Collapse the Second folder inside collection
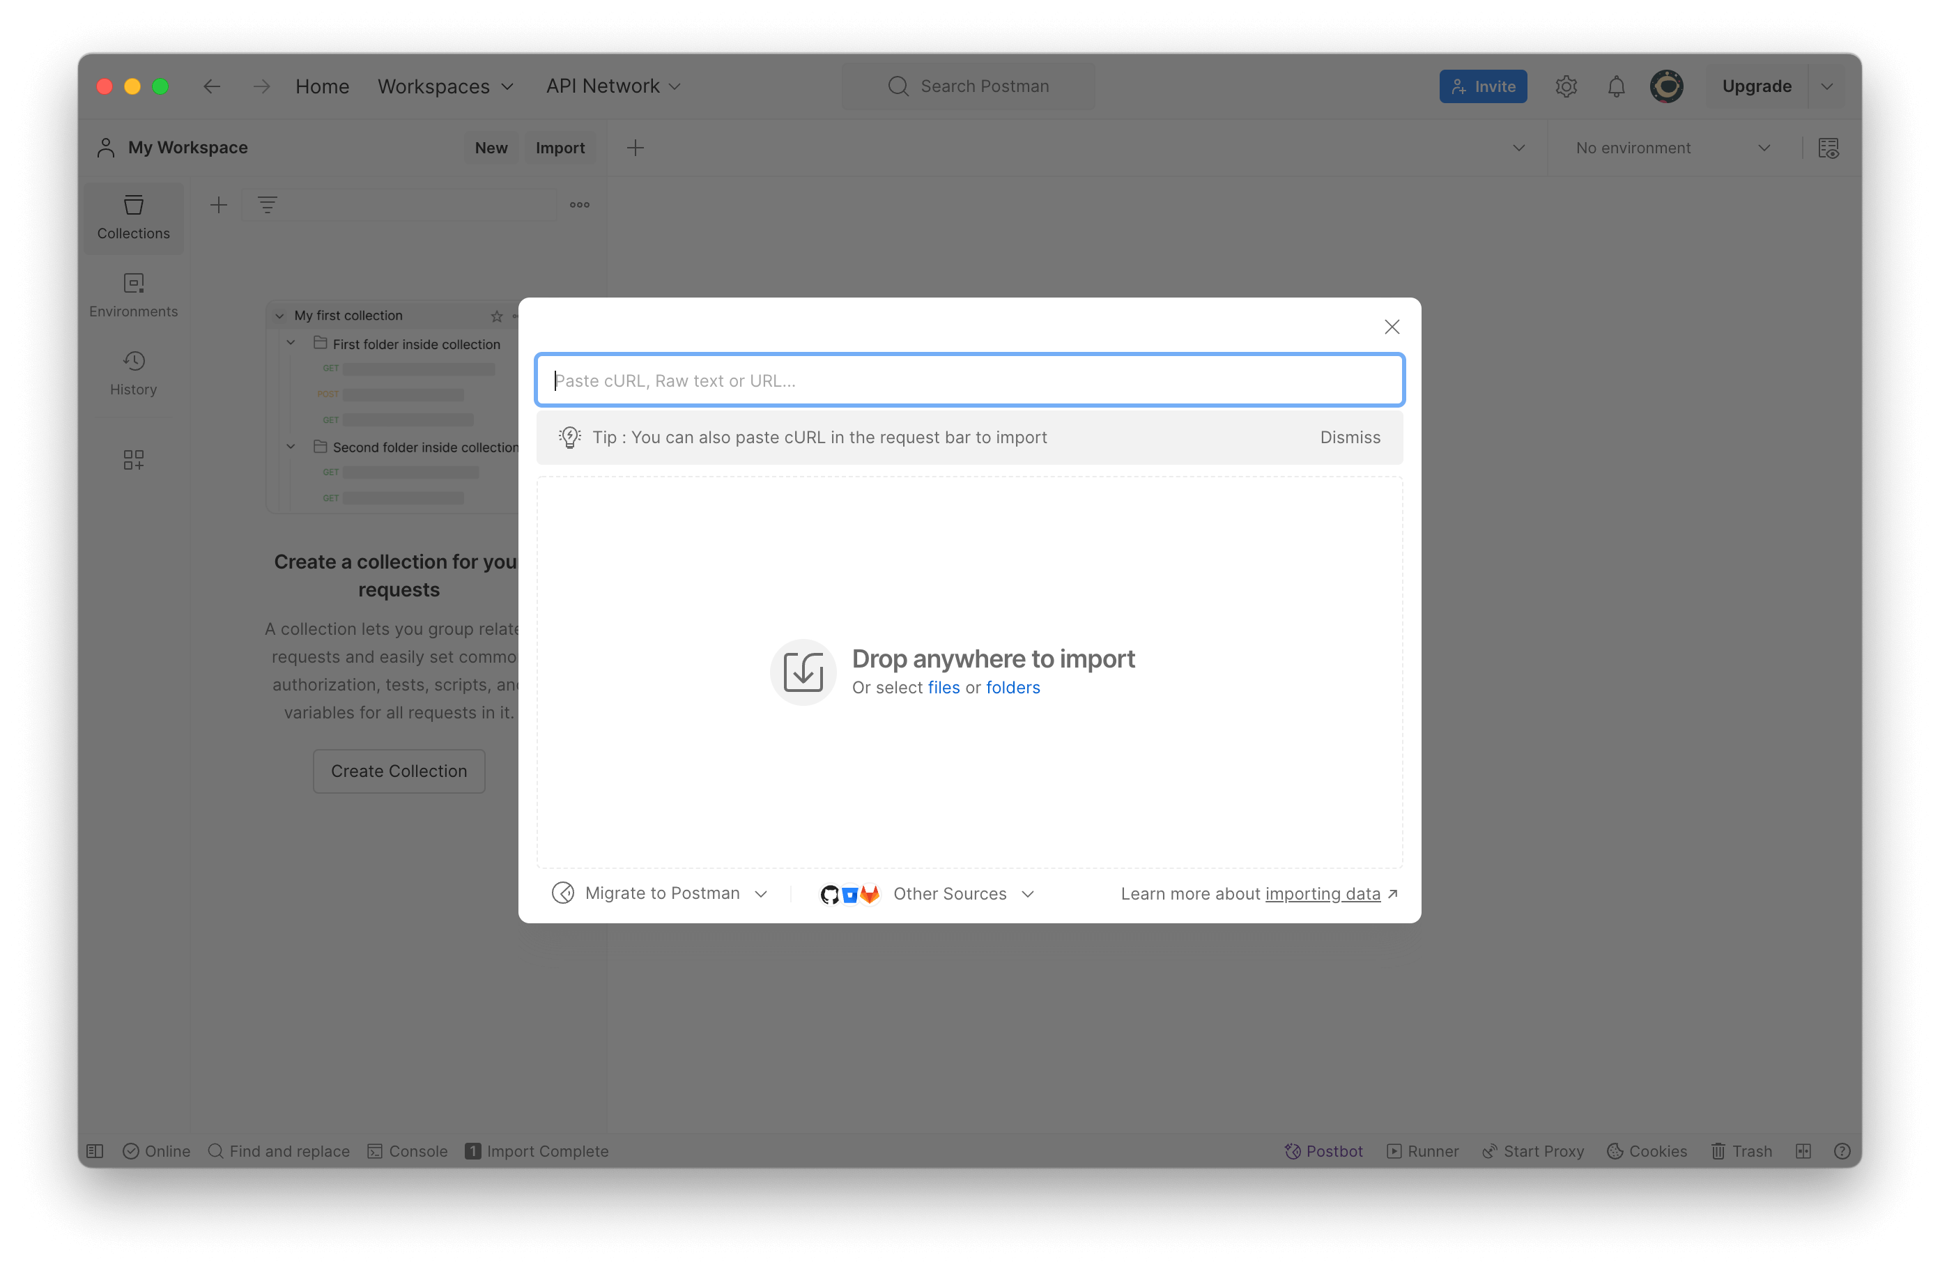Viewport: 1940px width, 1271px height. tap(291, 447)
